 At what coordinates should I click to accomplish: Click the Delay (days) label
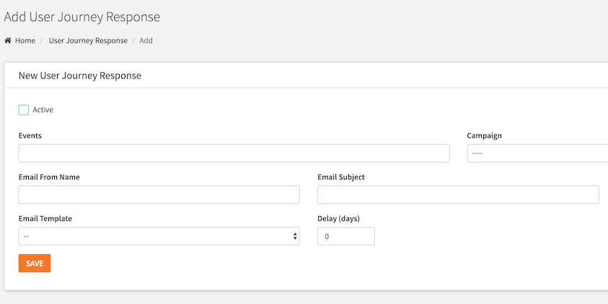338,218
